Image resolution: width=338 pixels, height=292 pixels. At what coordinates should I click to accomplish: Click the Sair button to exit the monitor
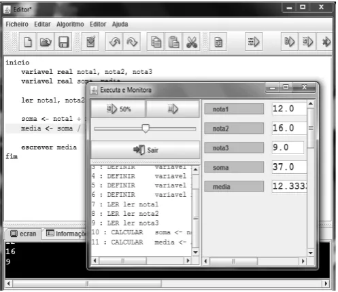coord(146,150)
